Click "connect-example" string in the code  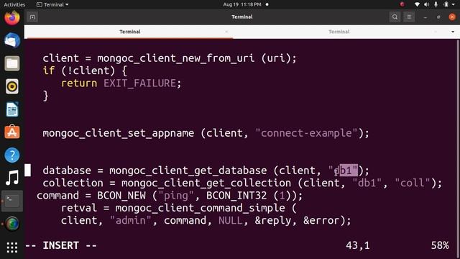306,133
